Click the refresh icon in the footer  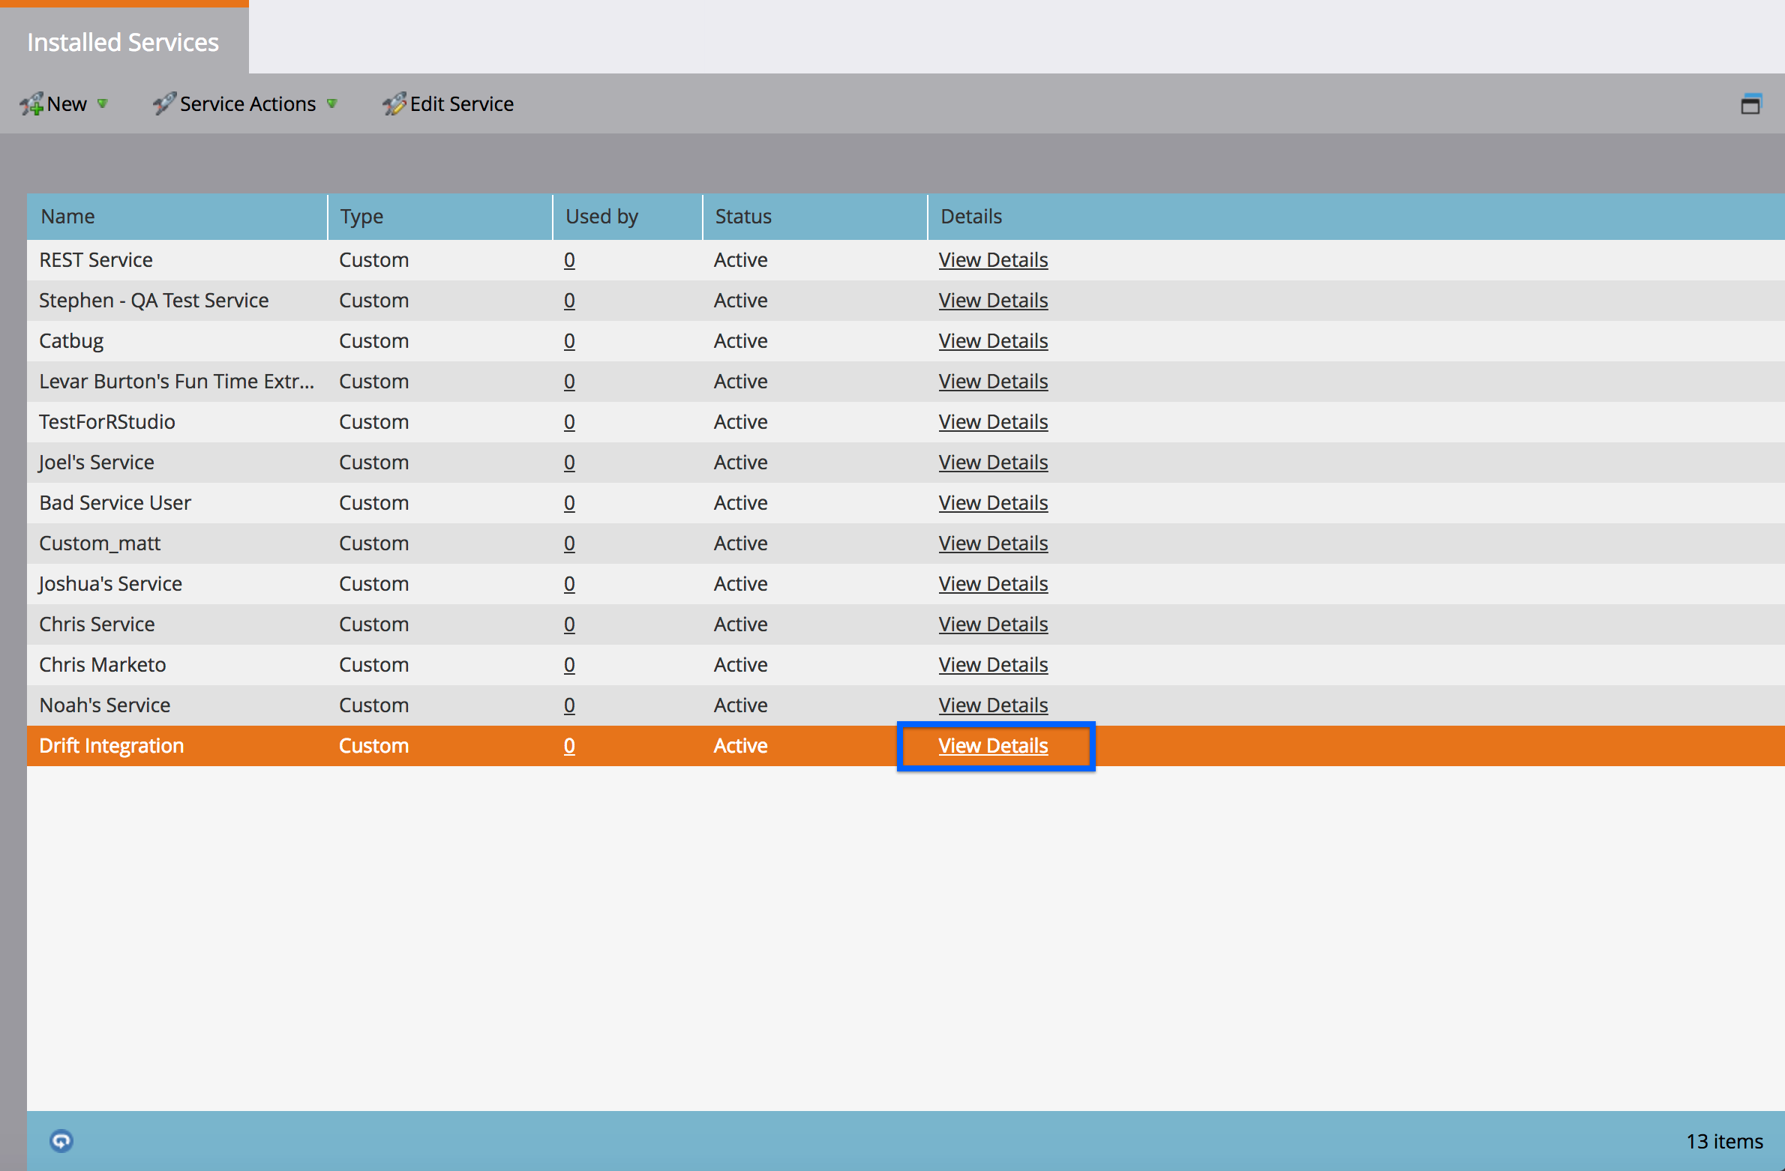61,1141
